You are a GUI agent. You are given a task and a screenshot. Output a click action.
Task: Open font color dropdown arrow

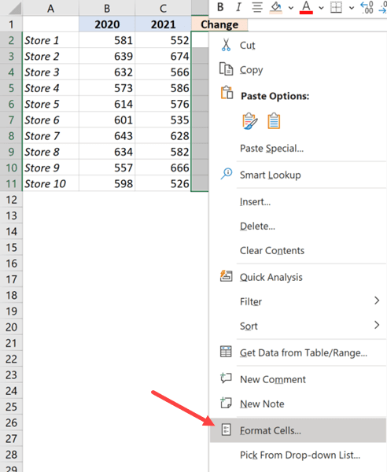pos(321,8)
